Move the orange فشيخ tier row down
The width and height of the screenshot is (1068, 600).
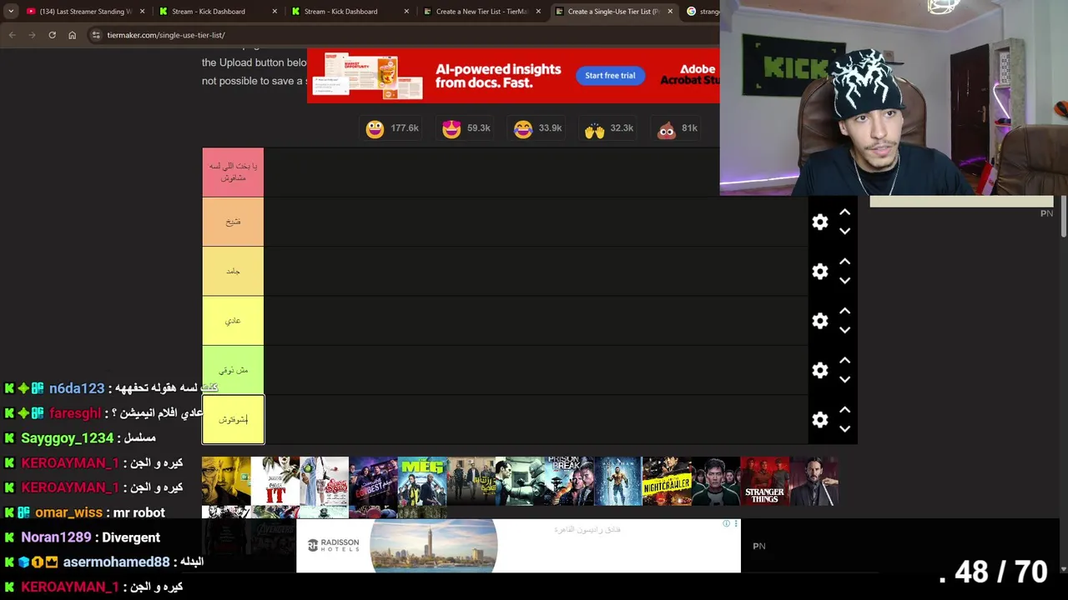pos(844,231)
